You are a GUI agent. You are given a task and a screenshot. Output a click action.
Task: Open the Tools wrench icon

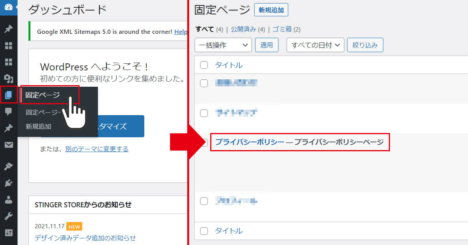9,216
